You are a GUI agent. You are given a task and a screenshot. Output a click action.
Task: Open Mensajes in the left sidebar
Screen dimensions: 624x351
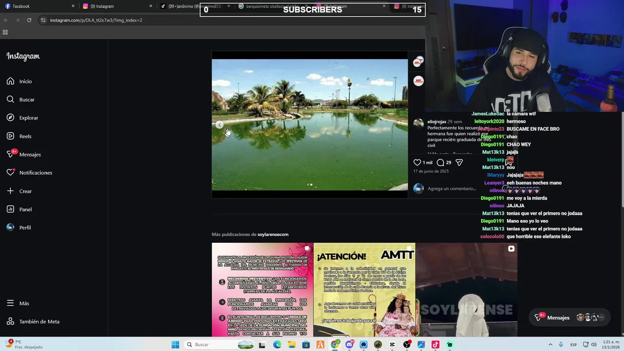tap(24, 154)
